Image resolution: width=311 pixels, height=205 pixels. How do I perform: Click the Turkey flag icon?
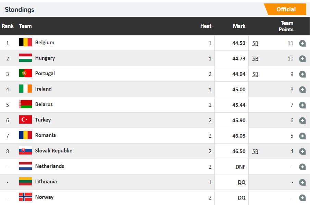[25, 120]
